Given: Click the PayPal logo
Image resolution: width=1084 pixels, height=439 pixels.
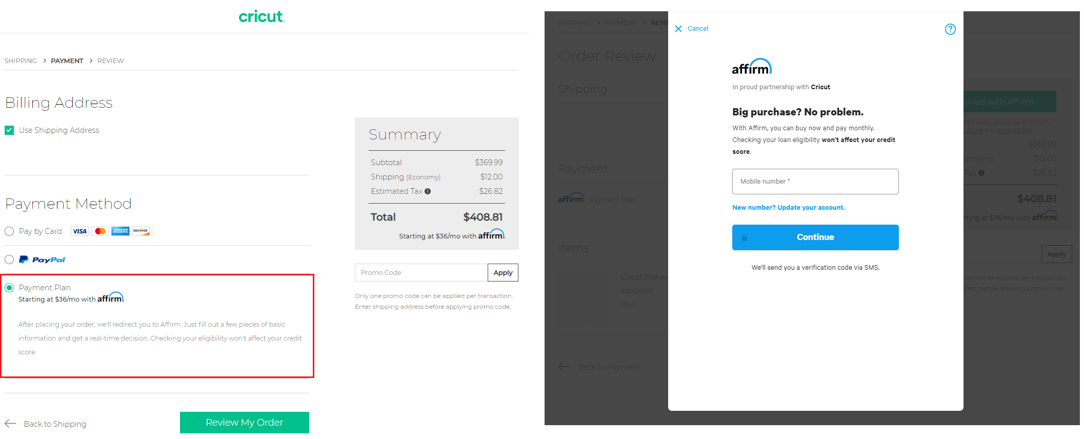Looking at the screenshot, I should click(42, 259).
